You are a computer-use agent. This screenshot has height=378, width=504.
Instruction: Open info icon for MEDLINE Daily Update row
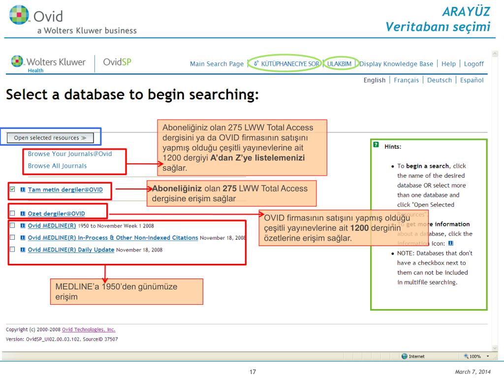pyautogui.click(x=23, y=250)
